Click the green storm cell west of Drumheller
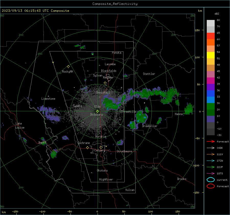230x215 pixels. point(141,117)
